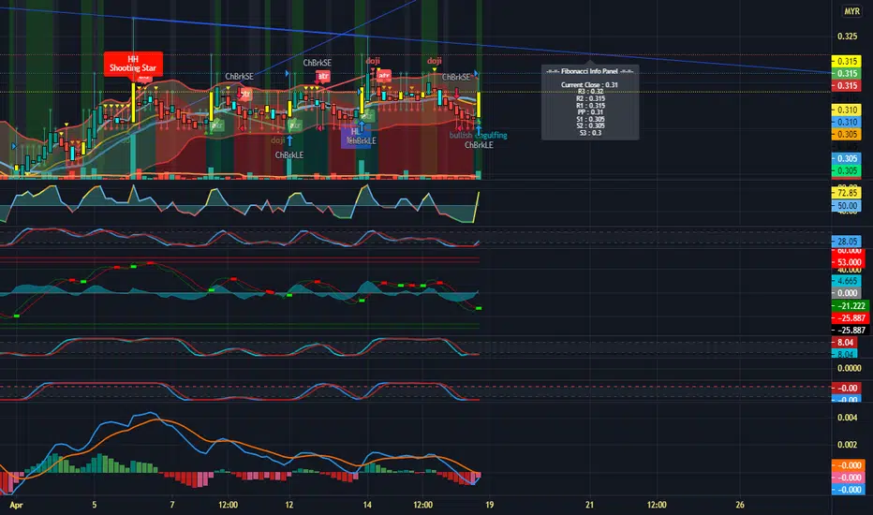Screen dimensions: 873x515
Task: Click the red 0.315 price tag
Action: [846, 86]
